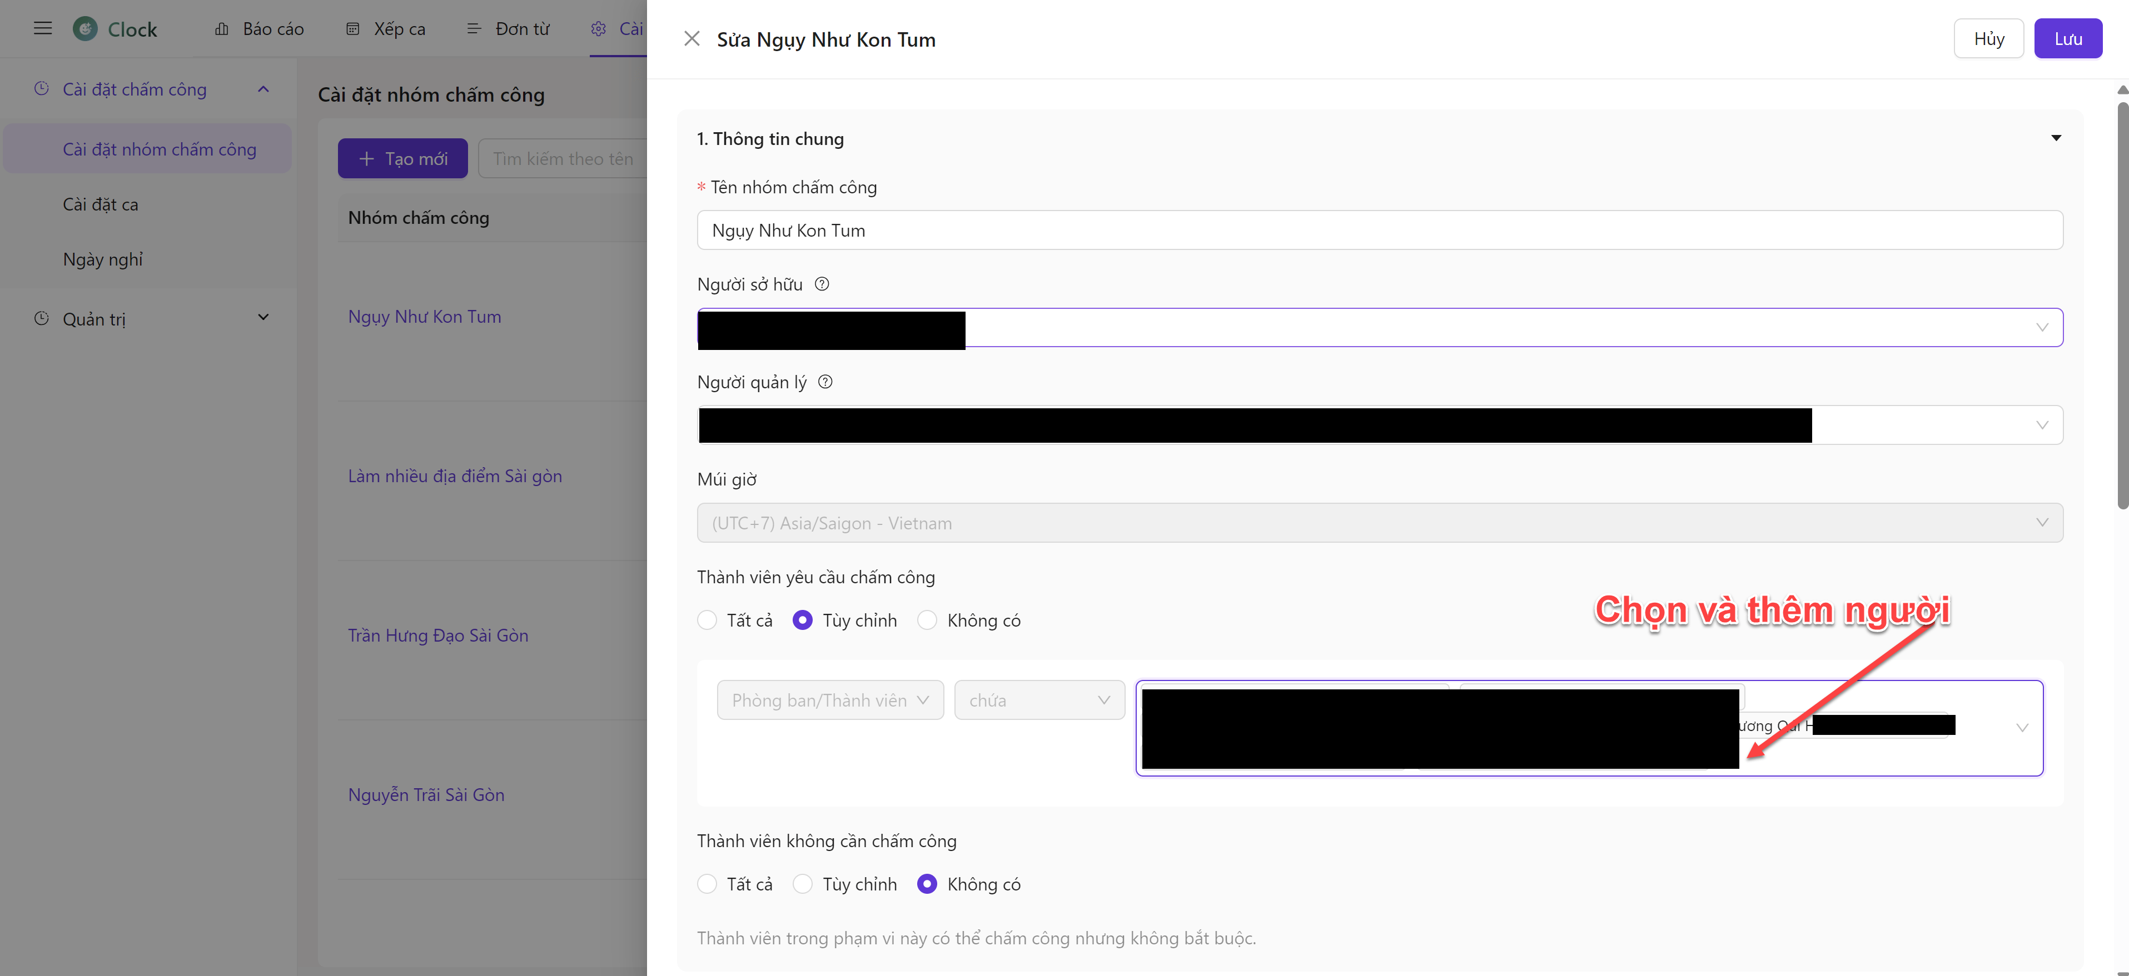This screenshot has width=2129, height=976.
Task: Click clock icon next to Quản trị
Action: pos(41,318)
